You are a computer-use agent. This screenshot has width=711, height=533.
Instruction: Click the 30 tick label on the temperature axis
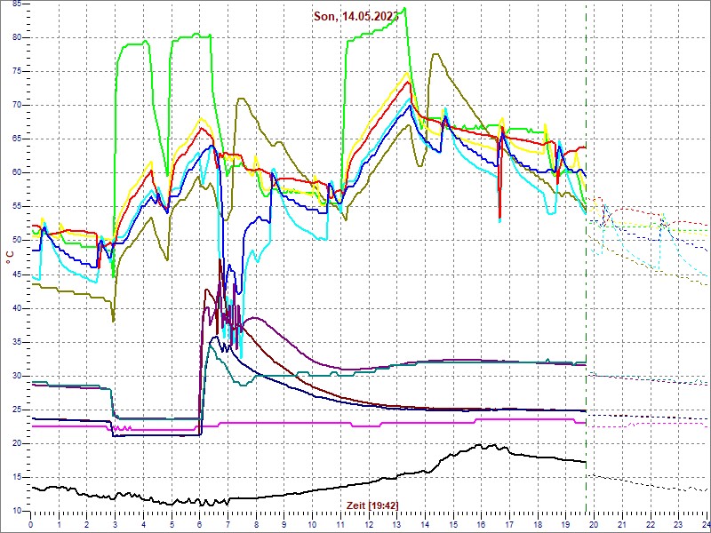tap(17, 376)
